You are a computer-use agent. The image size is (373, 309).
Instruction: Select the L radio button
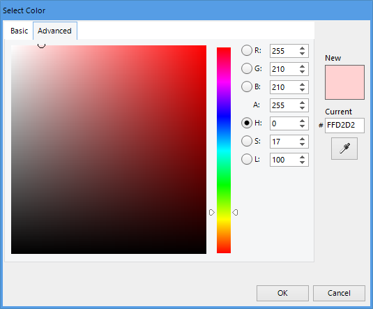click(x=246, y=159)
